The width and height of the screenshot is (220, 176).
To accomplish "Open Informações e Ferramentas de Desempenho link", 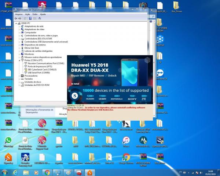I will [39, 111].
